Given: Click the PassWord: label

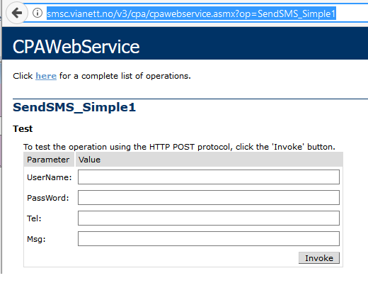Looking at the screenshot, I should 48,198.
